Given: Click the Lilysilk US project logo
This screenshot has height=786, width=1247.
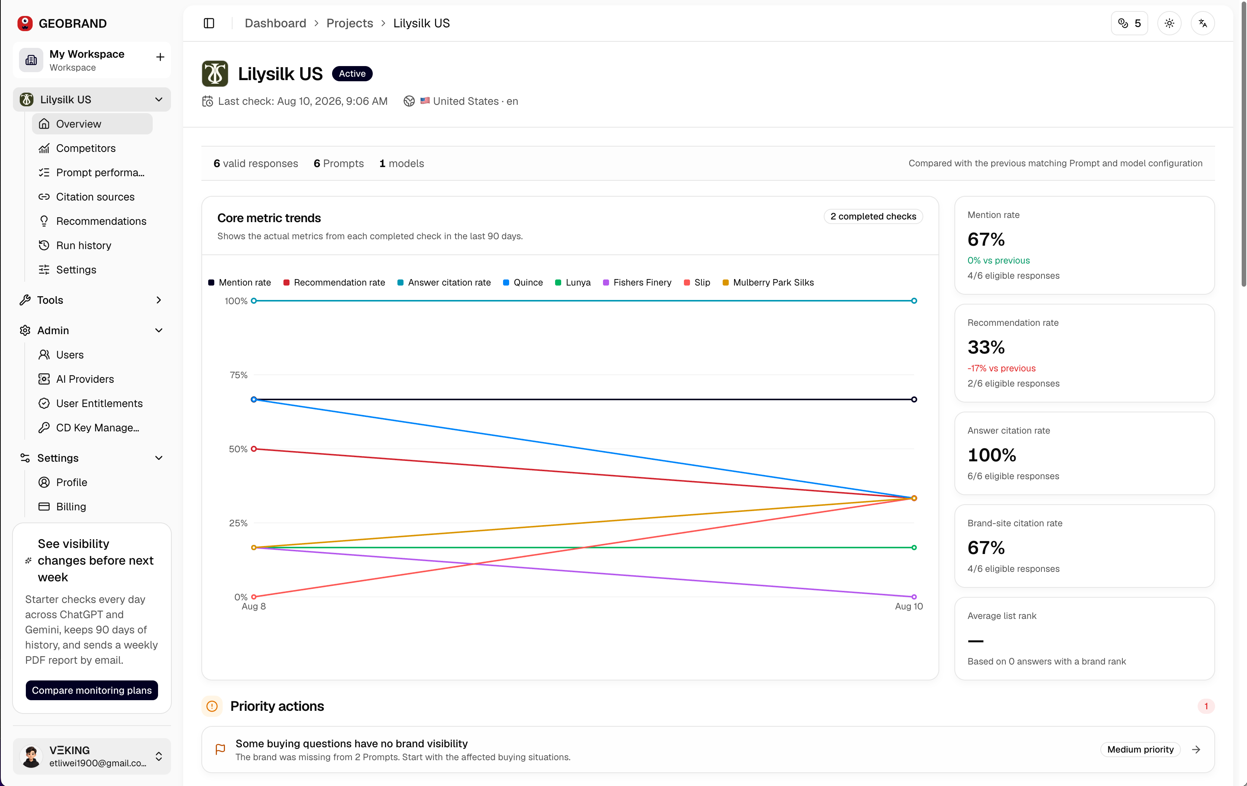Looking at the screenshot, I should point(215,74).
